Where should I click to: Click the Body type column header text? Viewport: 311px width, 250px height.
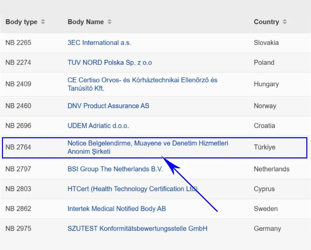click(x=22, y=22)
